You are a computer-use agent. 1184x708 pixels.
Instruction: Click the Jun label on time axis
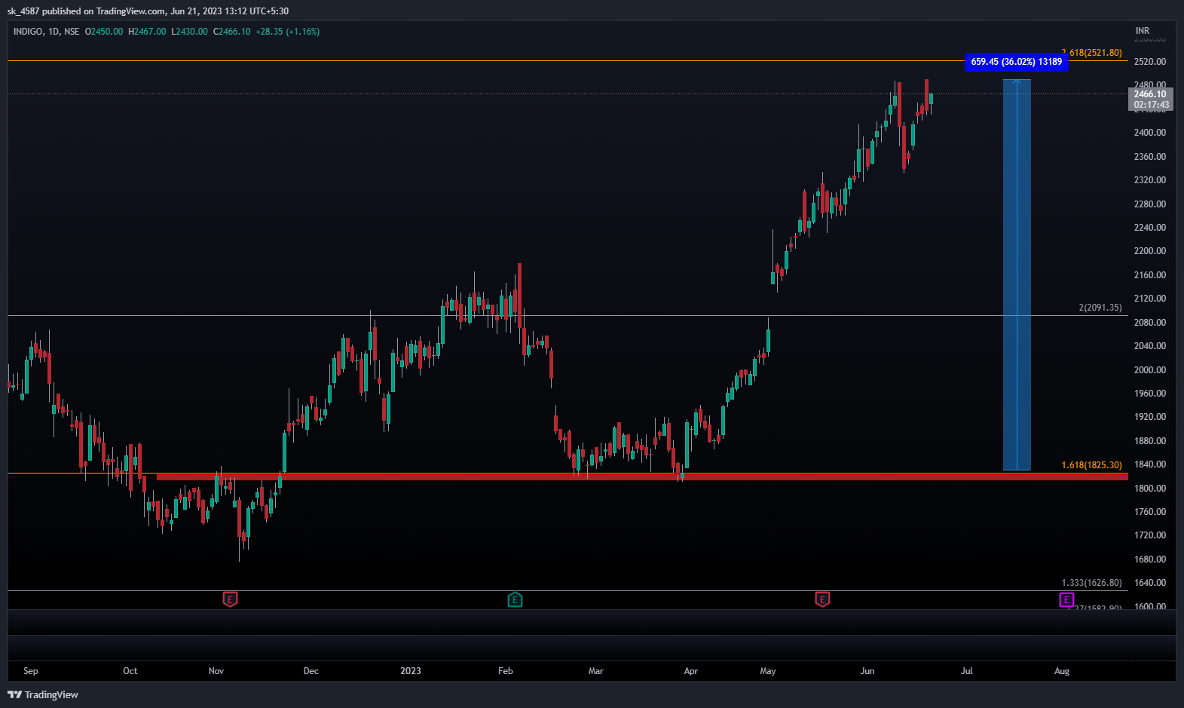point(867,671)
